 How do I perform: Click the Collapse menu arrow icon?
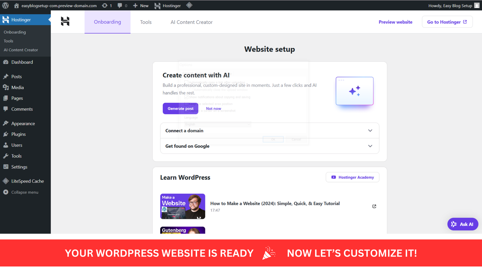click(6, 192)
